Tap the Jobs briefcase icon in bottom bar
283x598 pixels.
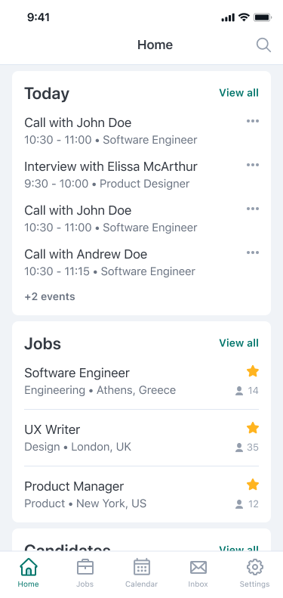click(x=85, y=568)
